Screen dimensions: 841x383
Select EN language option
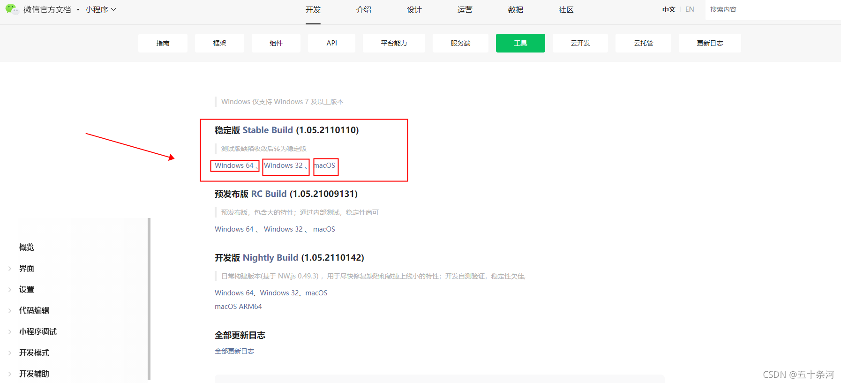[690, 9]
